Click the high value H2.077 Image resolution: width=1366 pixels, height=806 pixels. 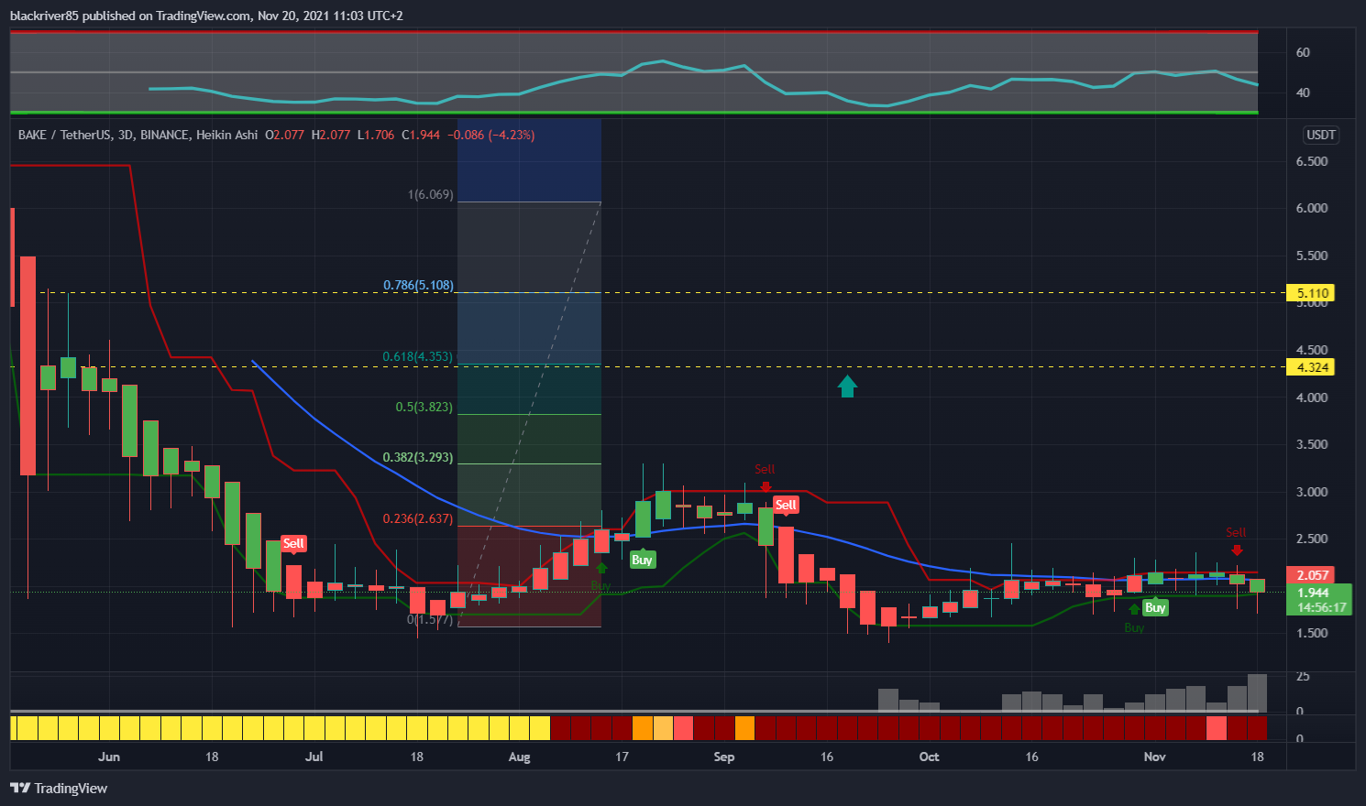tap(331, 135)
